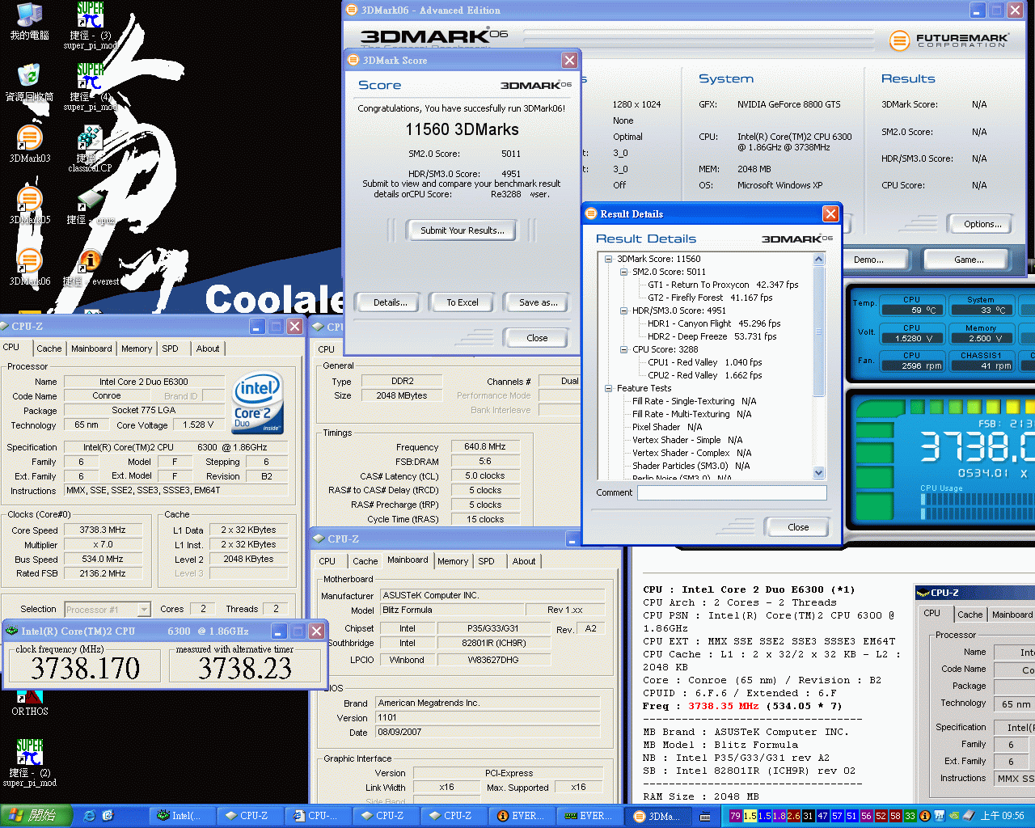
Task: Open the super_pi_mod (2) shortcut
Action: 29,763
